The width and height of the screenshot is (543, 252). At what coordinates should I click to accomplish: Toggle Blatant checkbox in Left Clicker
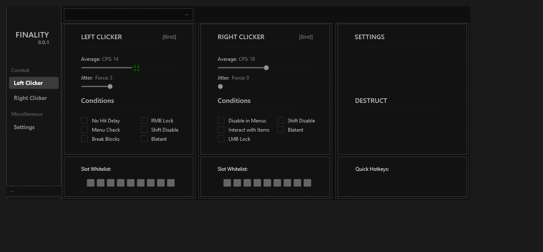(x=144, y=139)
